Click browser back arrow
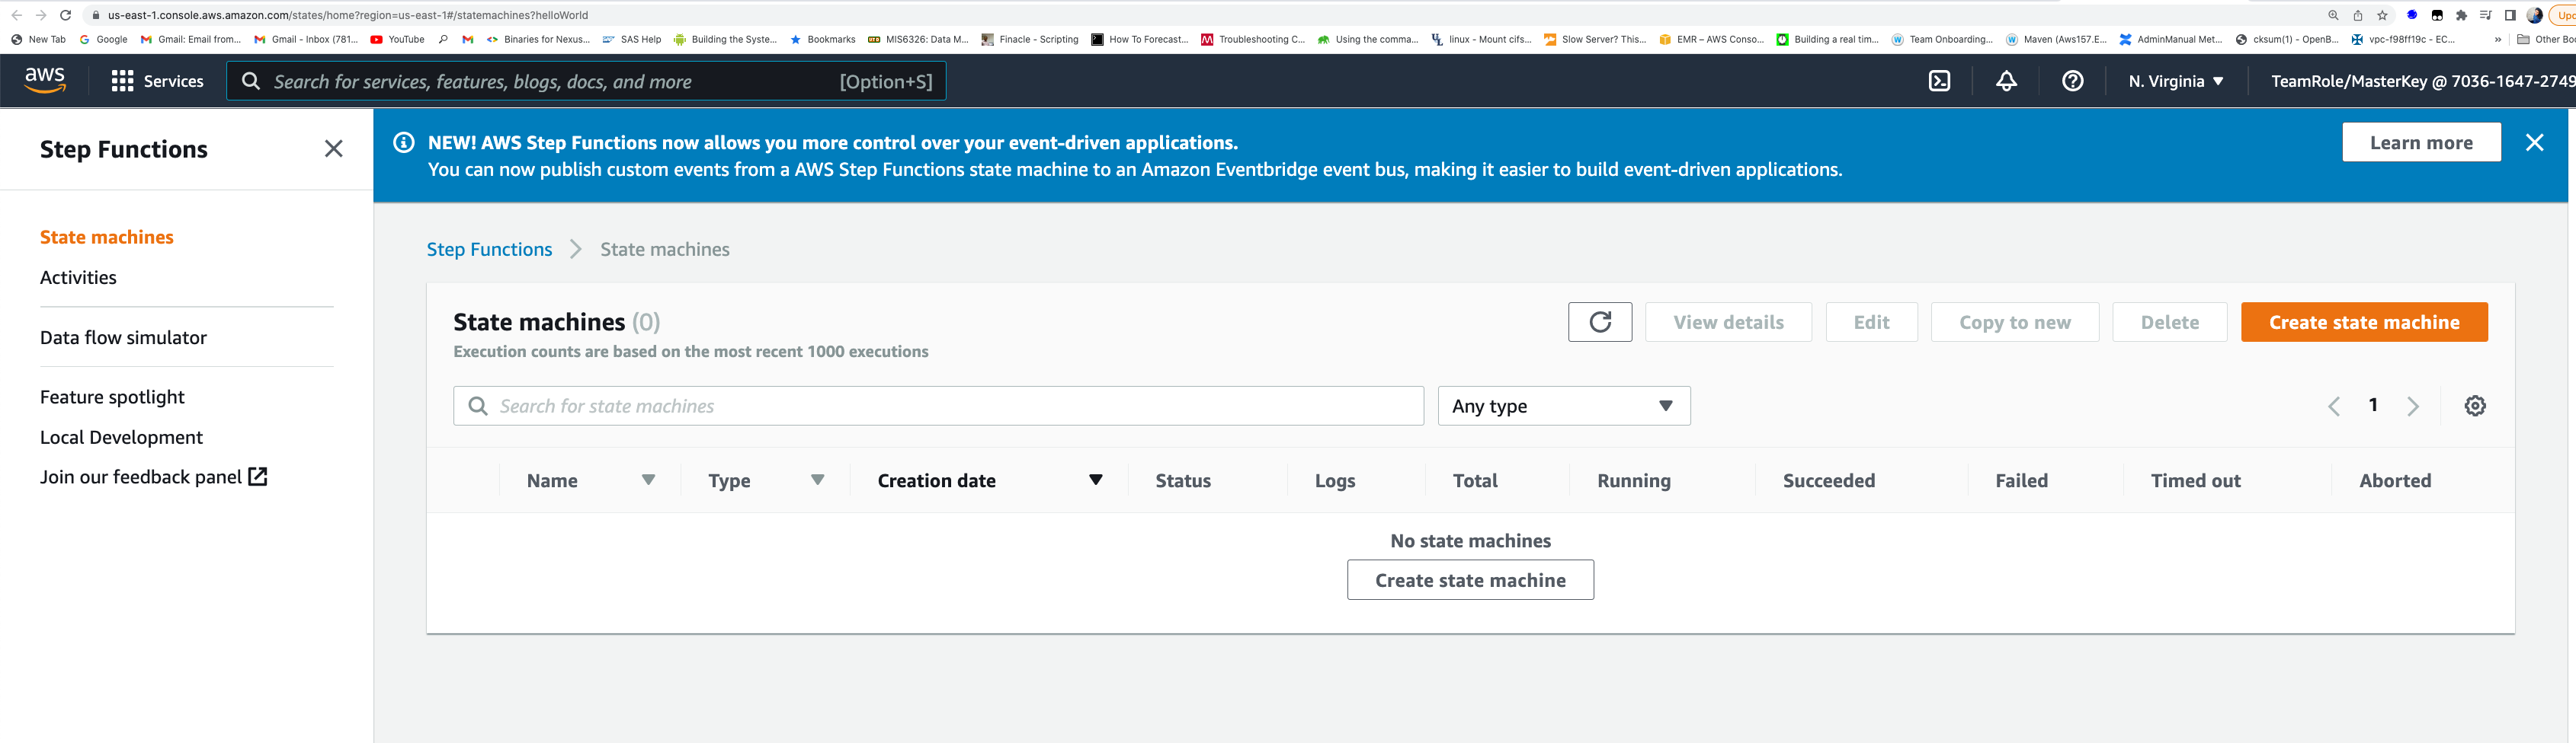 [x=16, y=15]
